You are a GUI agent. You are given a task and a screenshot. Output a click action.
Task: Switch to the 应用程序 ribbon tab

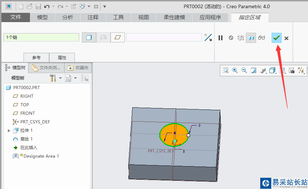(x=210, y=17)
